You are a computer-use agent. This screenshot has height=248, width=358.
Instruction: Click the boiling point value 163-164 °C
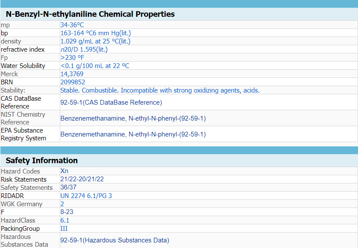(96, 33)
